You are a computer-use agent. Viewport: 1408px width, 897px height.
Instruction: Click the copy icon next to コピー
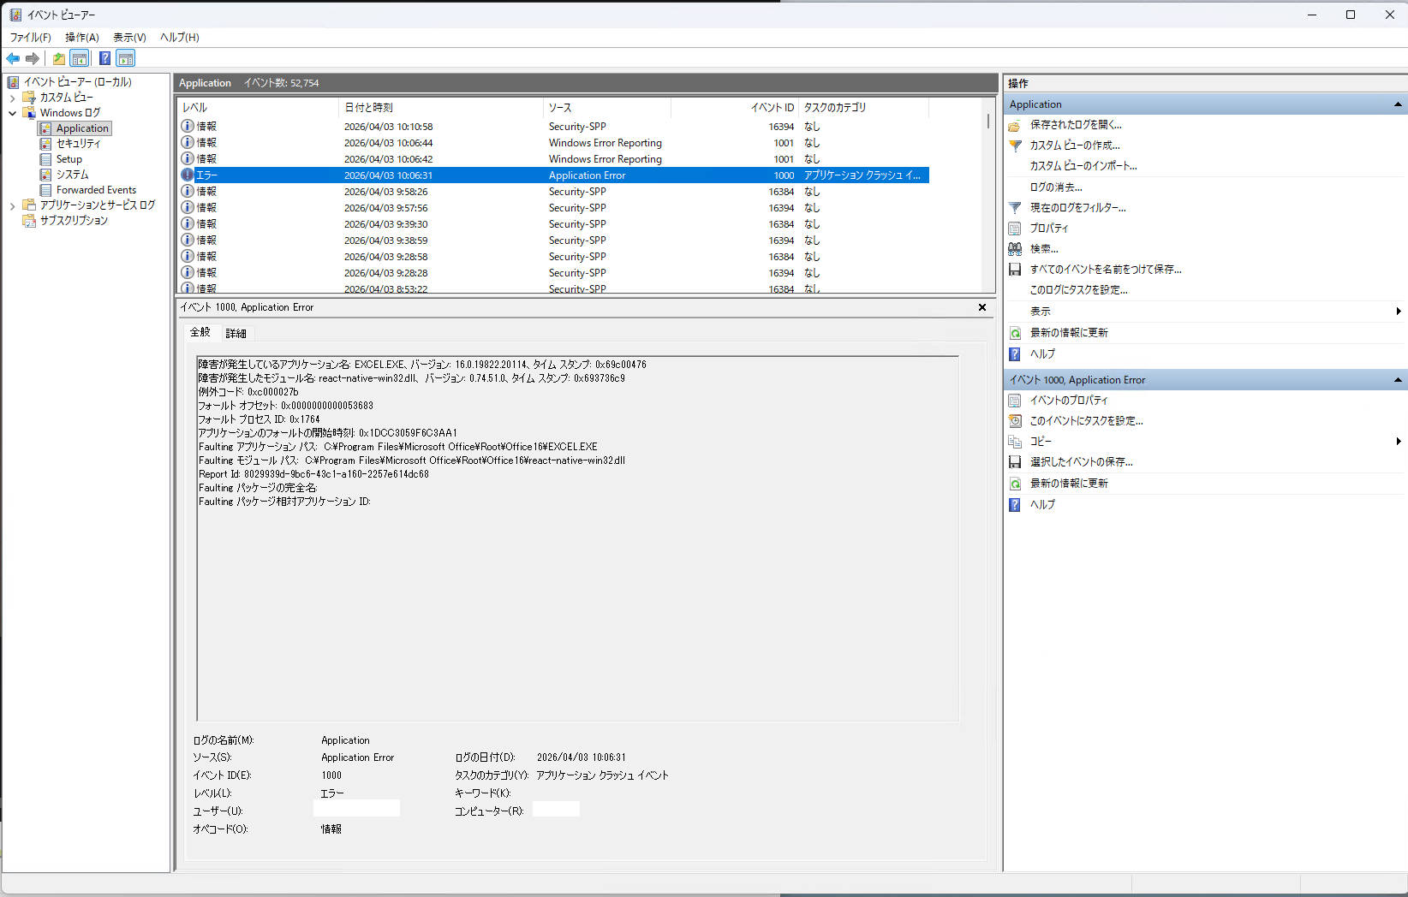(x=1015, y=442)
